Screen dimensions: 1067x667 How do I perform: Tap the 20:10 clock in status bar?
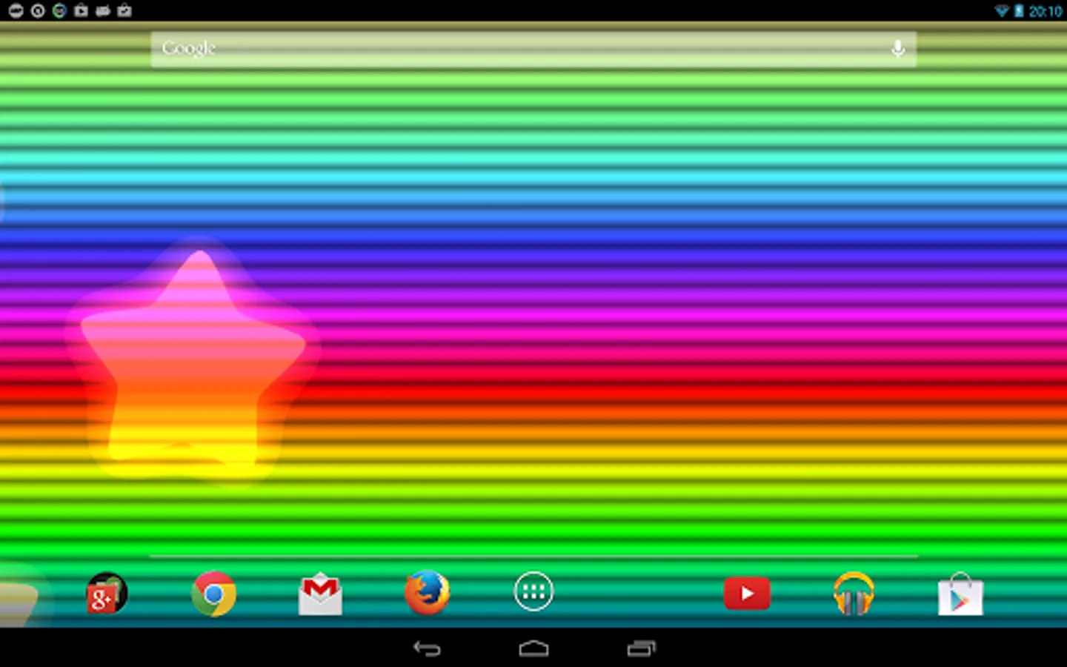click(x=1046, y=11)
